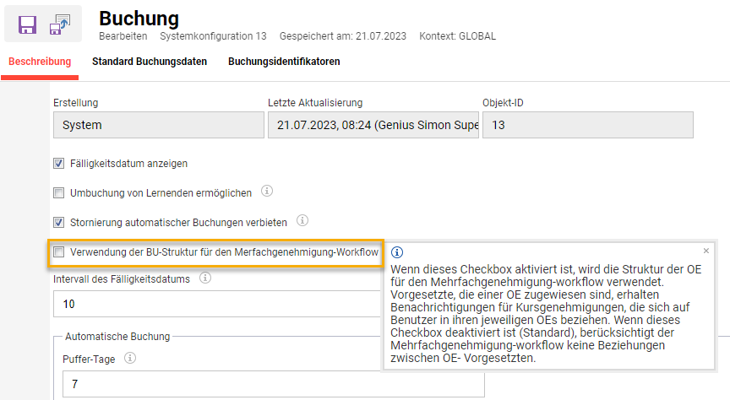
Task: Show info for Puffer-Tage
Action: pos(130,357)
